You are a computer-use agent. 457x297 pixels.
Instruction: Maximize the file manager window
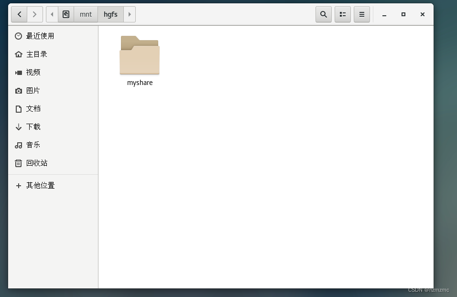[x=403, y=14]
